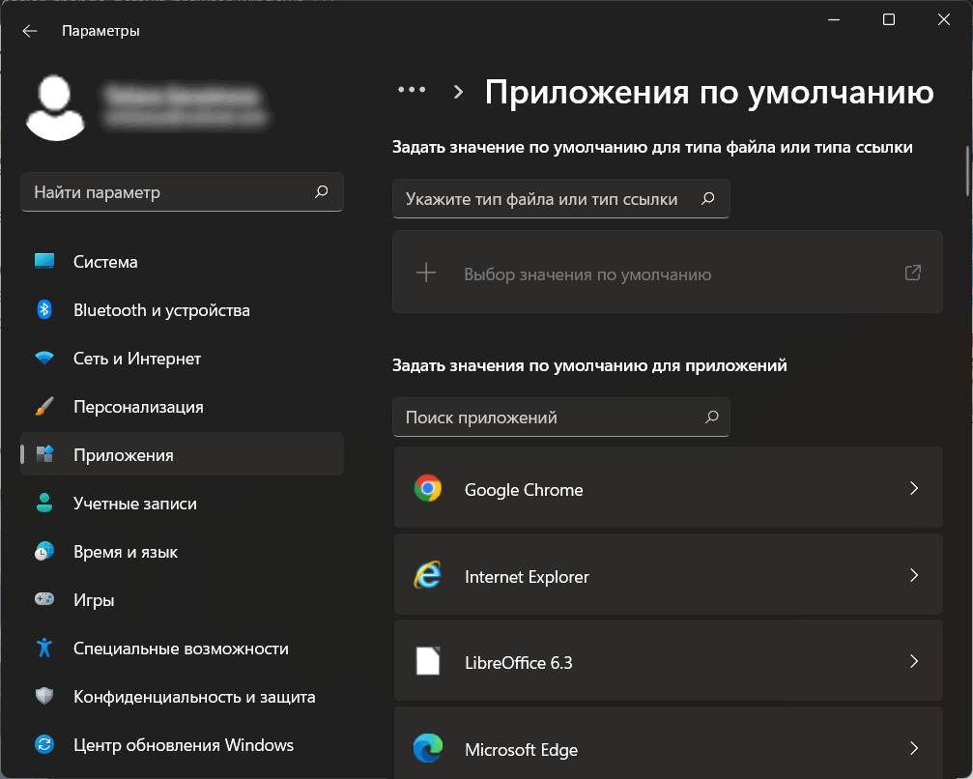
Task: Click the Internet Explorer logo icon
Action: [428, 575]
